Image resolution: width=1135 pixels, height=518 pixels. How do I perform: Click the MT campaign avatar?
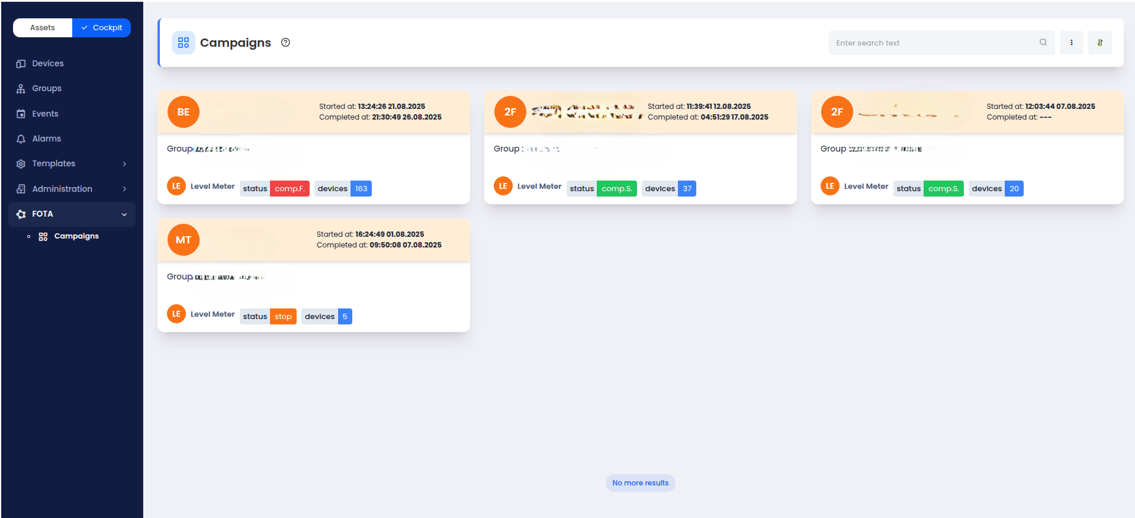(x=184, y=240)
